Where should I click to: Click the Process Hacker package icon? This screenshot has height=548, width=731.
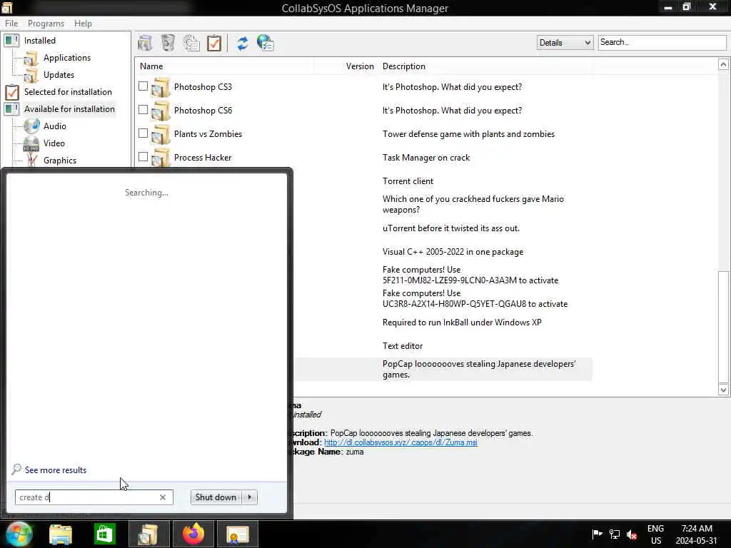coord(161,158)
